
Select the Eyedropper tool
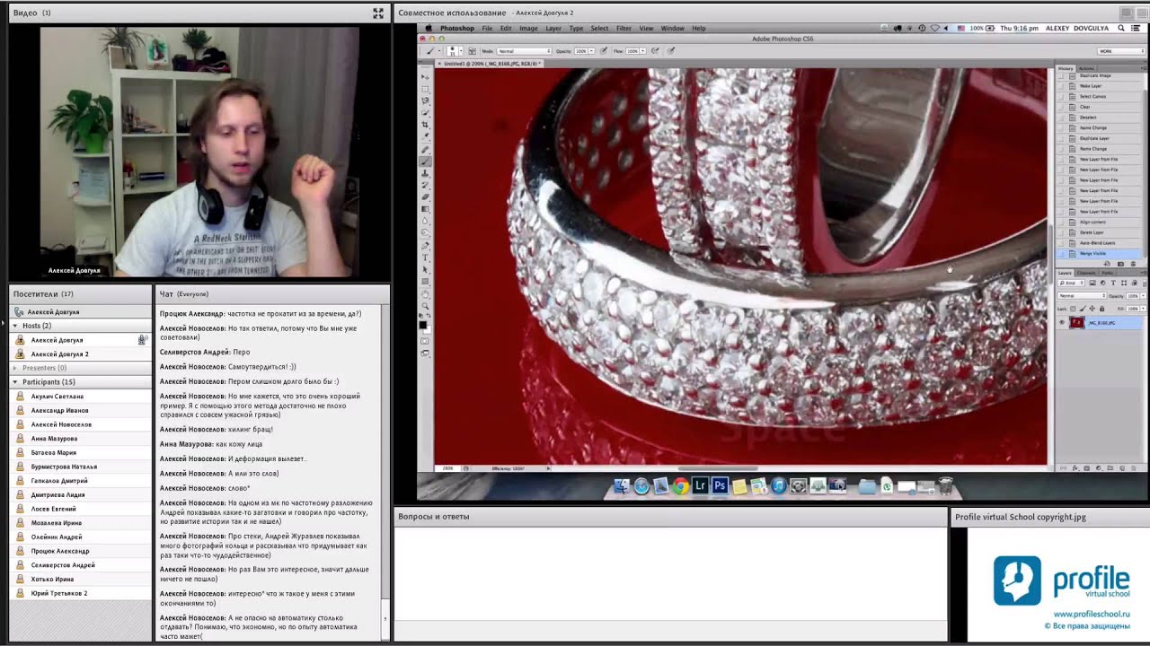tap(425, 135)
